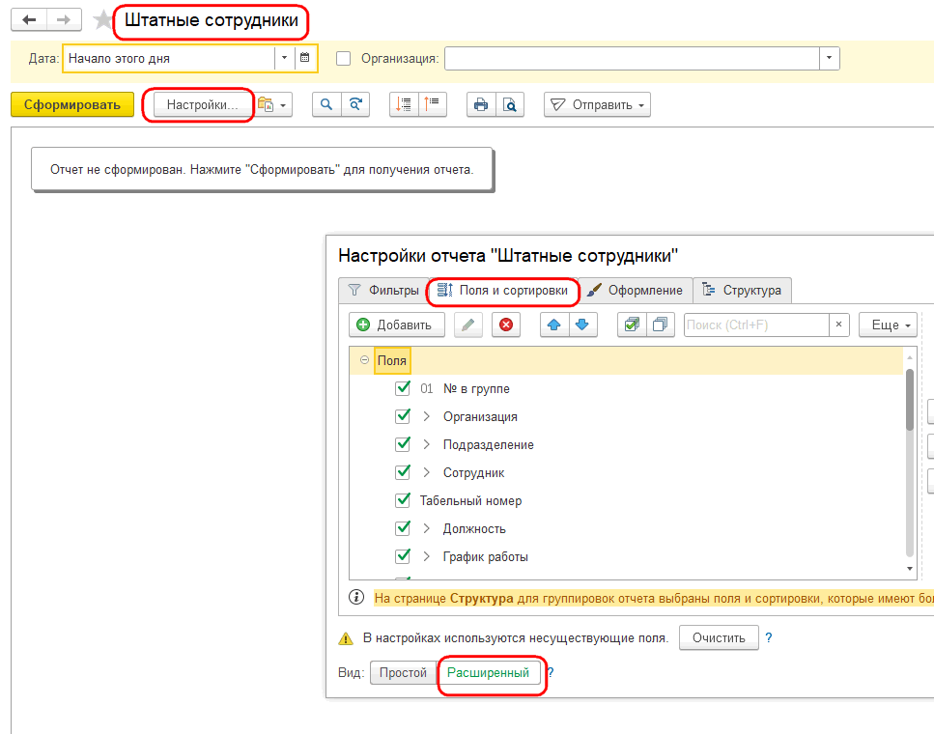Collapse the Поля tree node
934x734 pixels.
[364, 360]
